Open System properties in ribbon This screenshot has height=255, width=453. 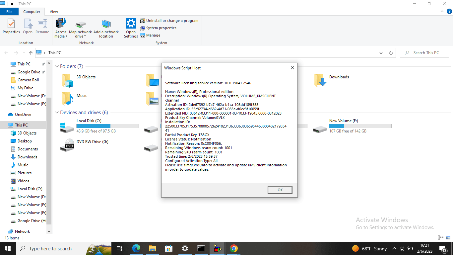point(158,28)
